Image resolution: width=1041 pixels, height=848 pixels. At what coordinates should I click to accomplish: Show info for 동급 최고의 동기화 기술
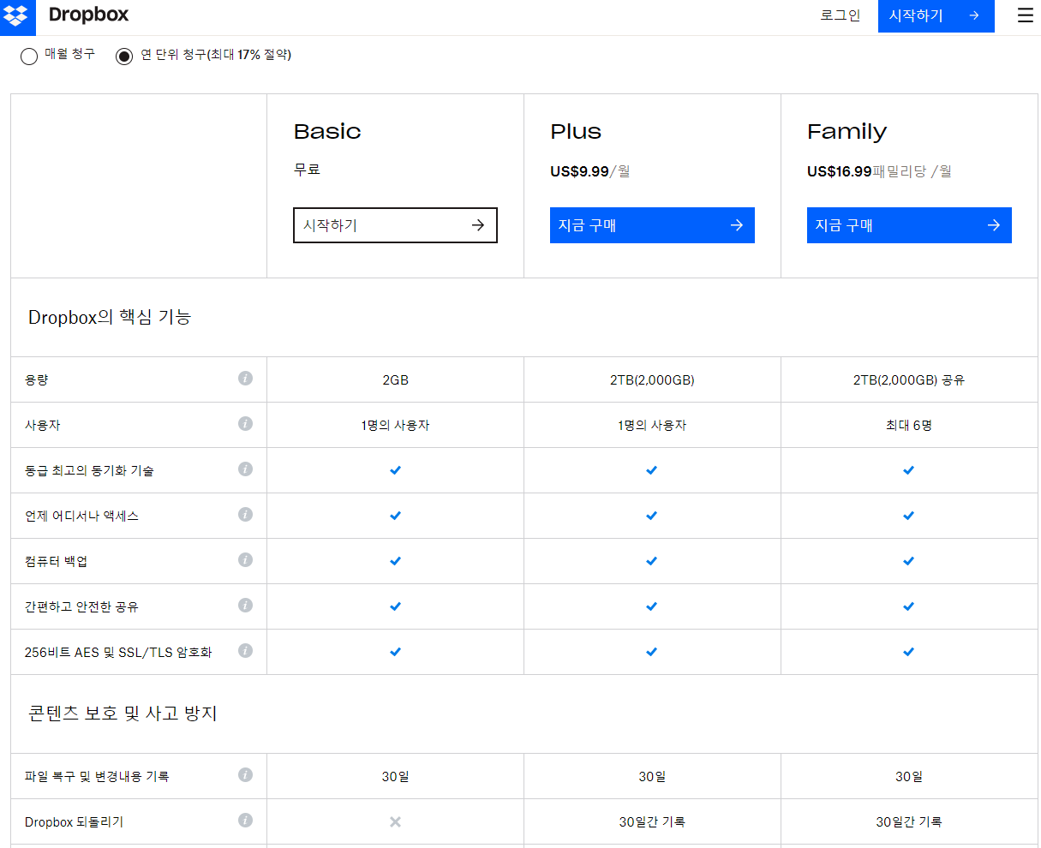[x=245, y=469]
